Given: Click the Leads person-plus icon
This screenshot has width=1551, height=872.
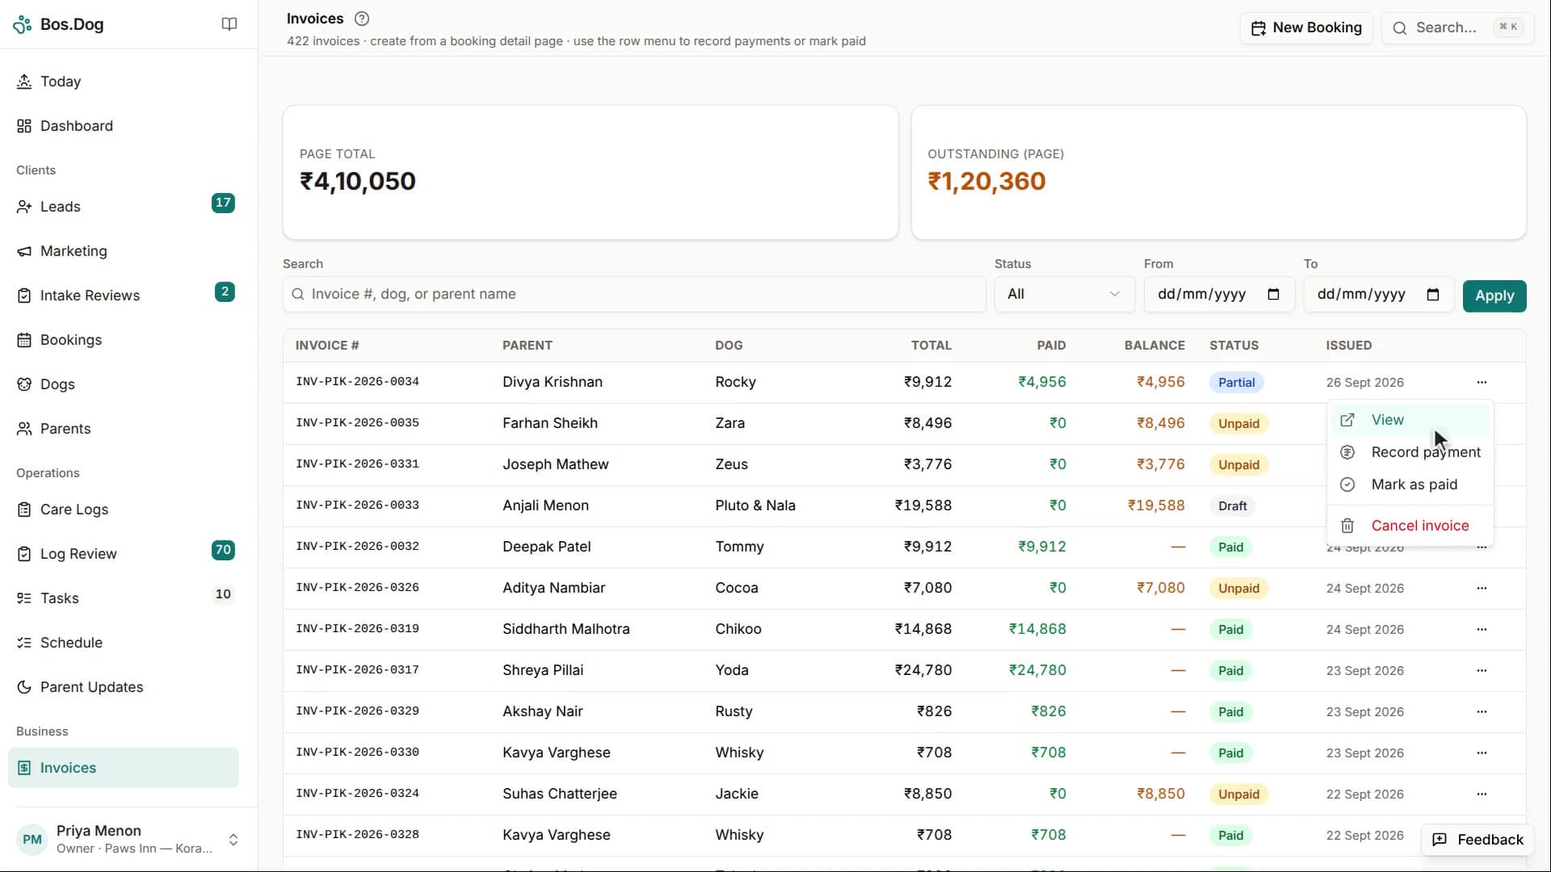Looking at the screenshot, I should click(x=24, y=207).
